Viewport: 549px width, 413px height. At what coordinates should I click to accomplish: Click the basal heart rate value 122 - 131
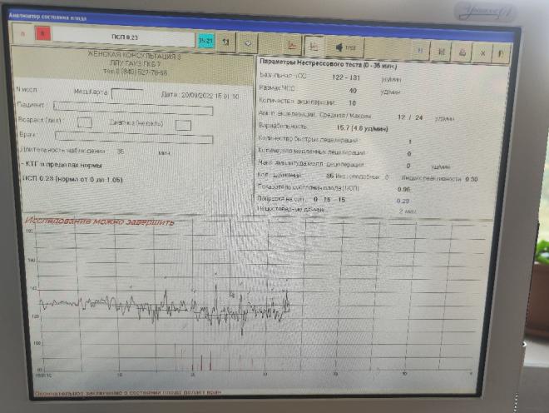pyautogui.click(x=346, y=77)
